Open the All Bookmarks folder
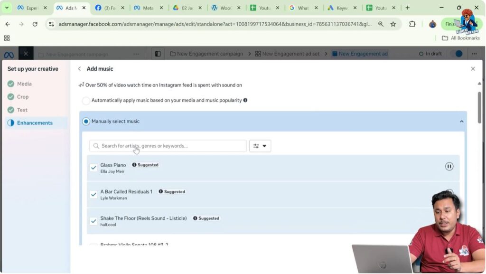The height and width of the screenshot is (274, 486). (460, 38)
